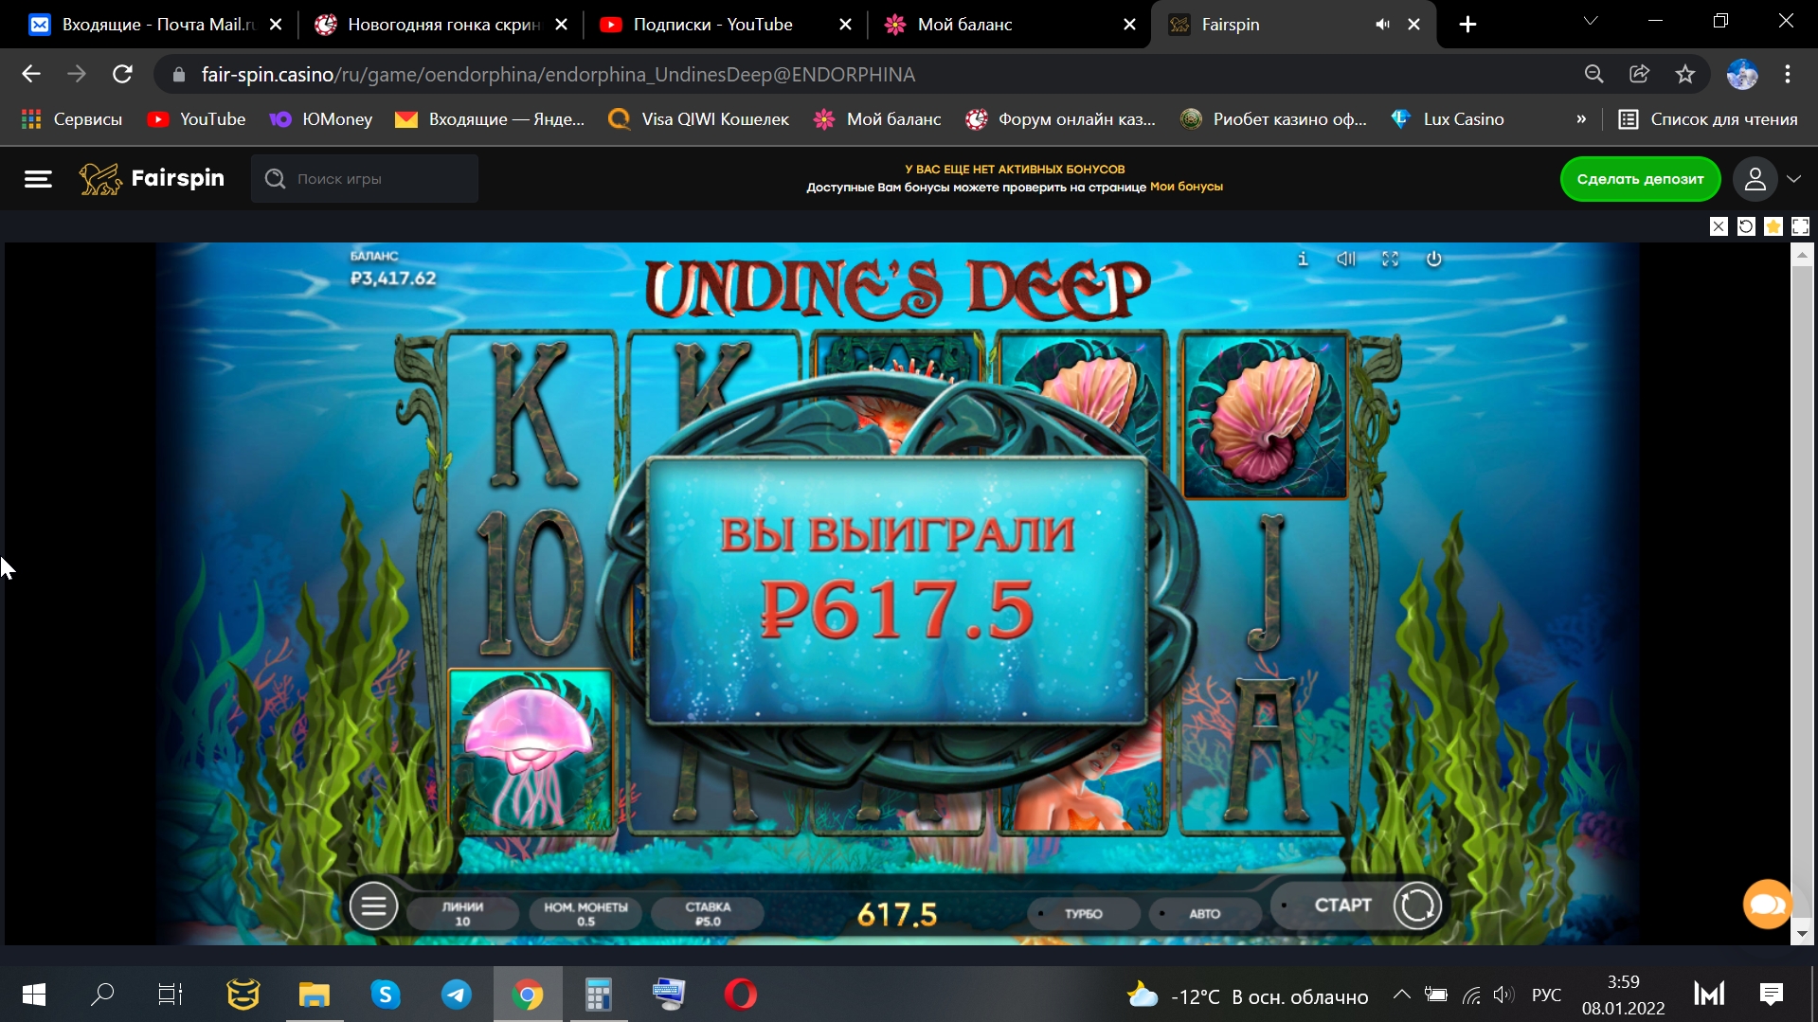Launch Skype from the taskbar
Screen dimensions: 1818x1022
(x=385, y=995)
